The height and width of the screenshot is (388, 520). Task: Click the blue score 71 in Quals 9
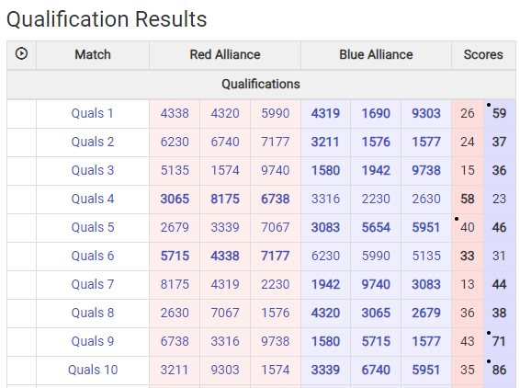pos(499,341)
